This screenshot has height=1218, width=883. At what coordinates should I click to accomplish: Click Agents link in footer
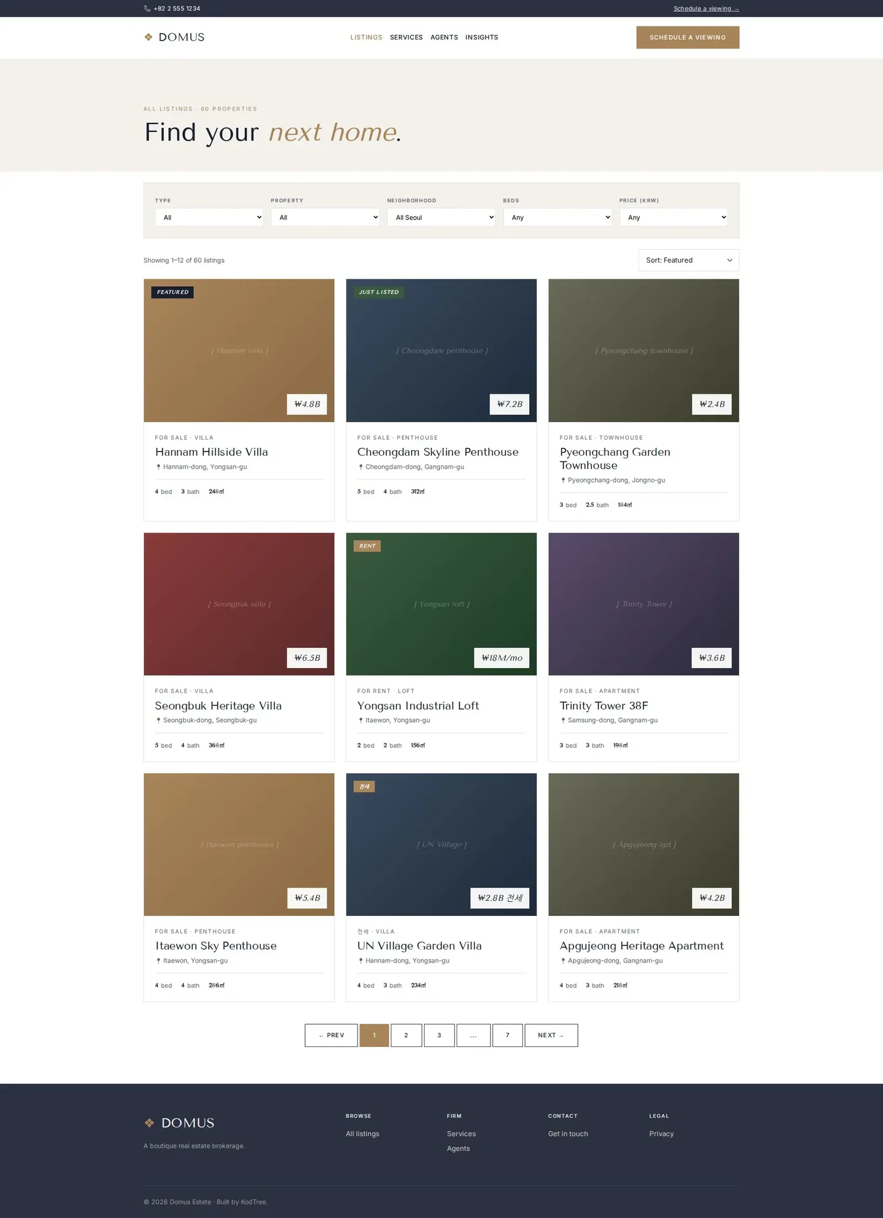coord(458,1148)
